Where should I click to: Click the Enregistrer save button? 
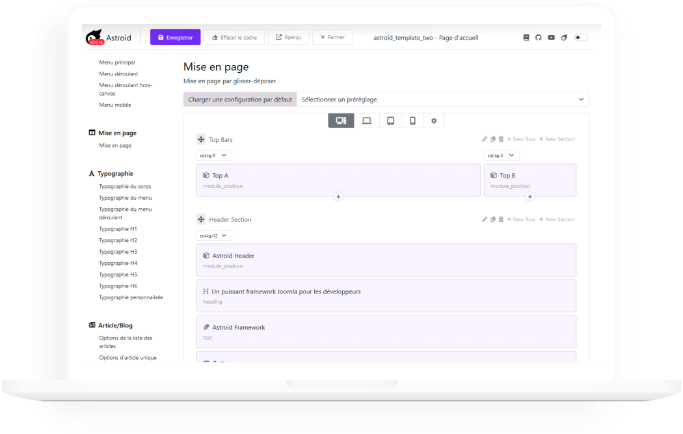click(x=175, y=38)
